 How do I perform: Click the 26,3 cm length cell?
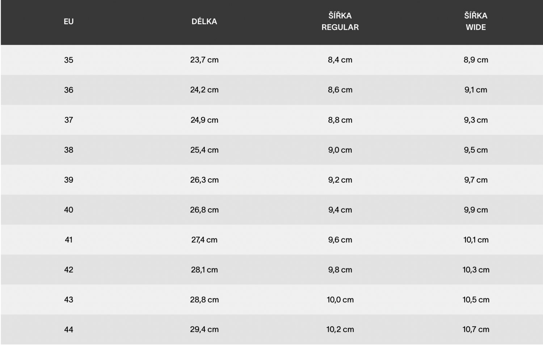[x=204, y=180]
